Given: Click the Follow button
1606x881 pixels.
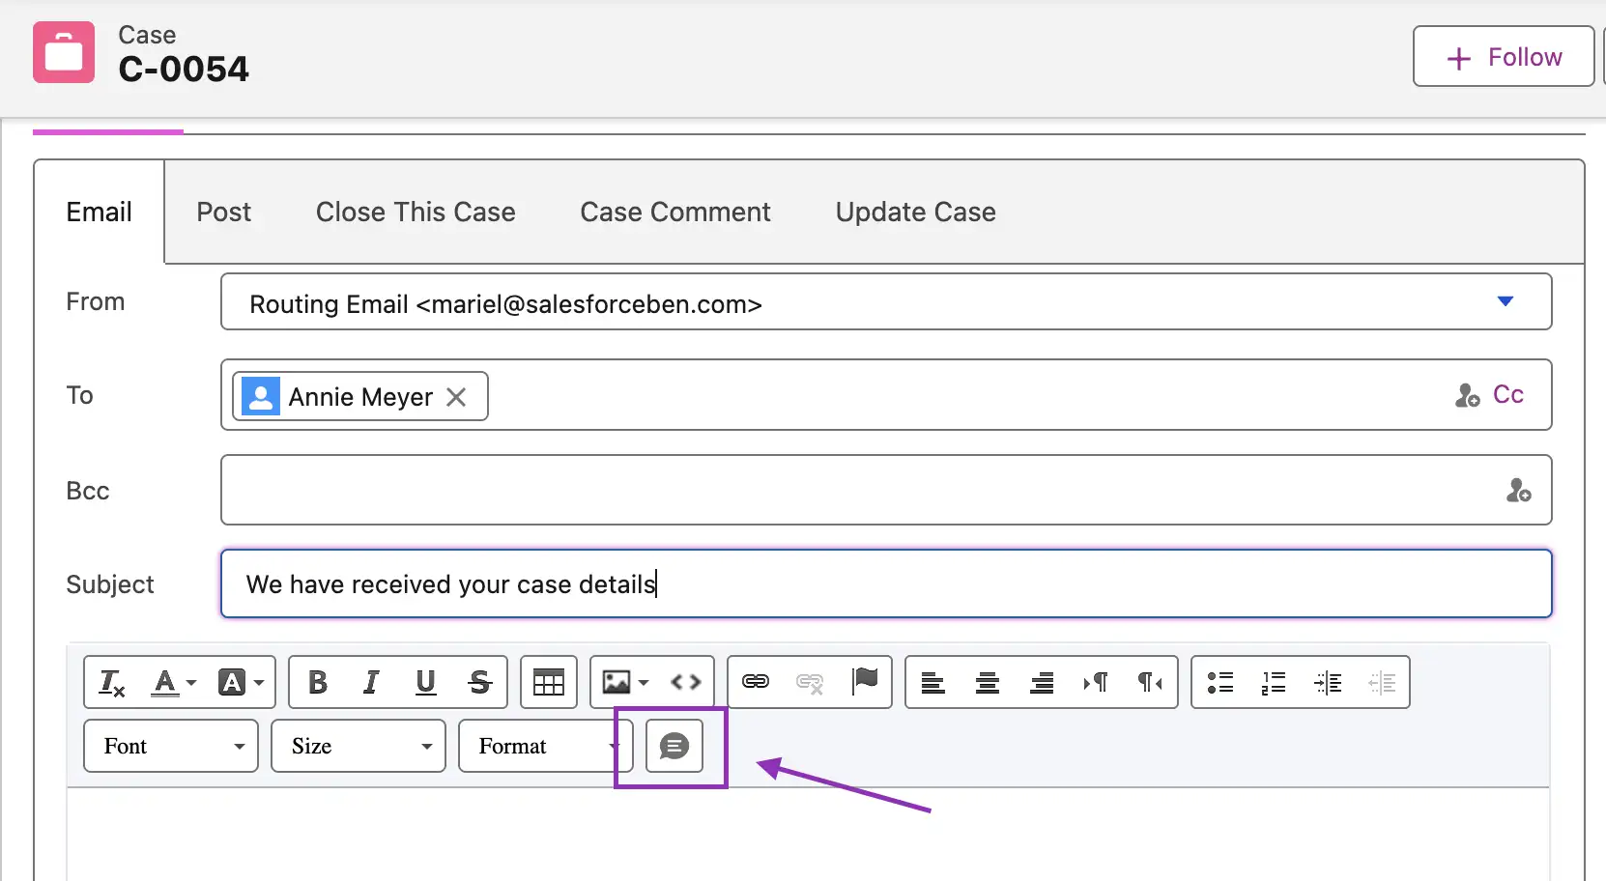Looking at the screenshot, I should point(1503,57).
